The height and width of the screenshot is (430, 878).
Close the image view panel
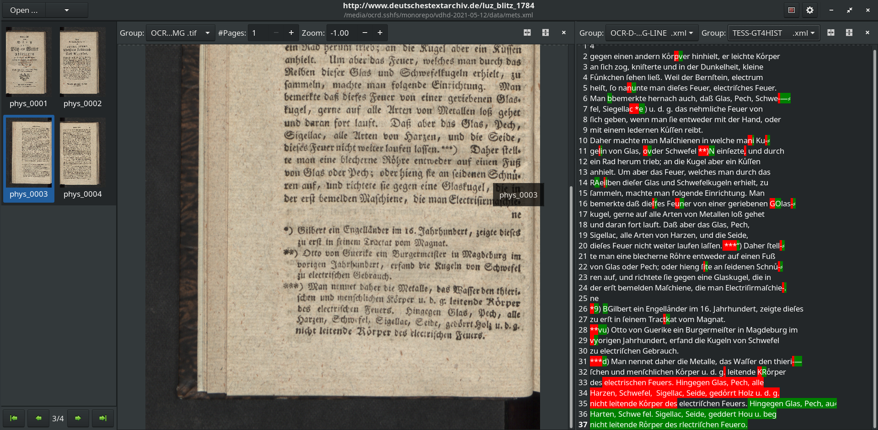(564, 33)
